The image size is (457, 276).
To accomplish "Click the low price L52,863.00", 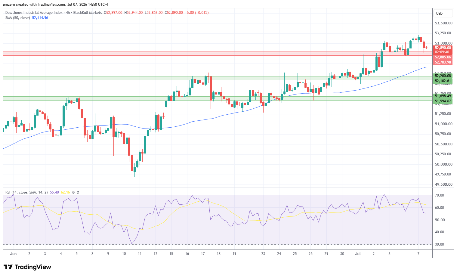I will pyautogui.click(x=154, y=13).
